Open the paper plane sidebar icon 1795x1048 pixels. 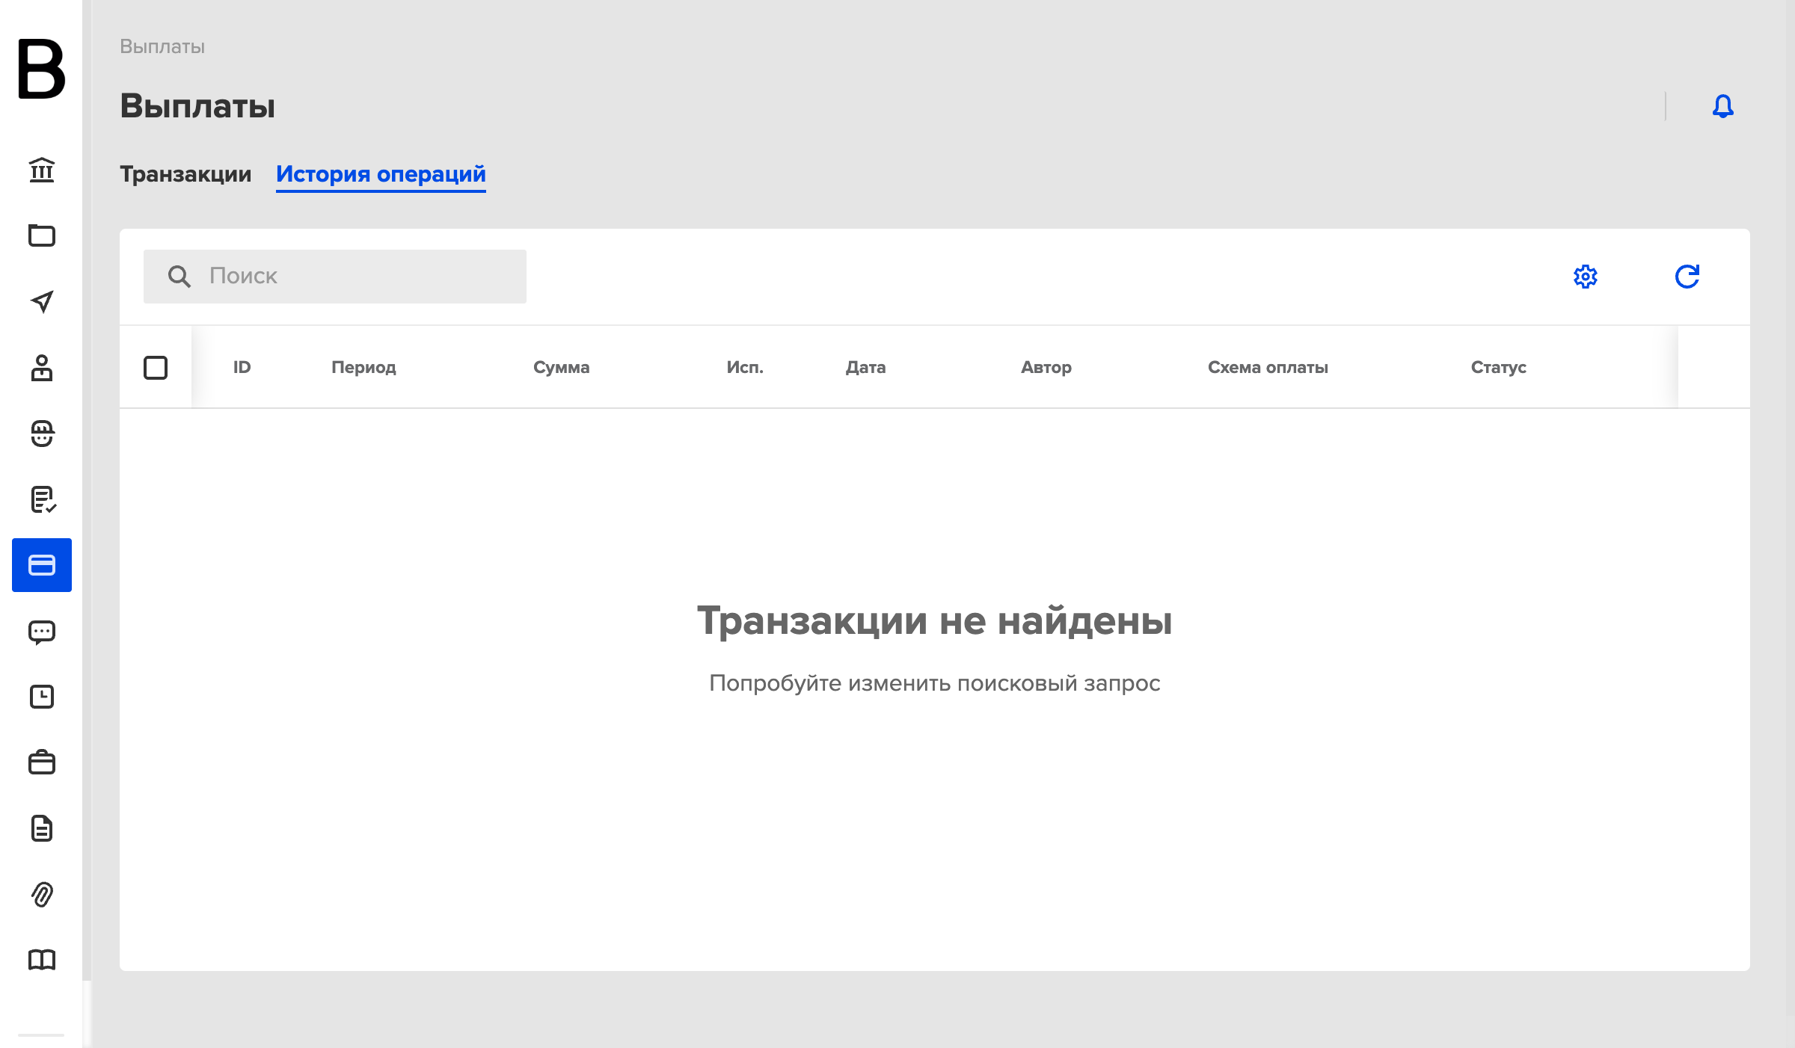(42, 301)
